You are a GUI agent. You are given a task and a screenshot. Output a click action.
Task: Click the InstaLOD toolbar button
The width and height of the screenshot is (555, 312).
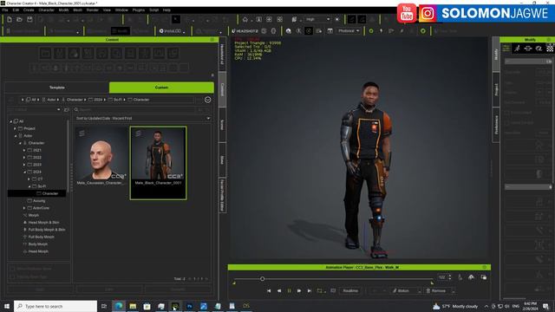tap(172, 31)
